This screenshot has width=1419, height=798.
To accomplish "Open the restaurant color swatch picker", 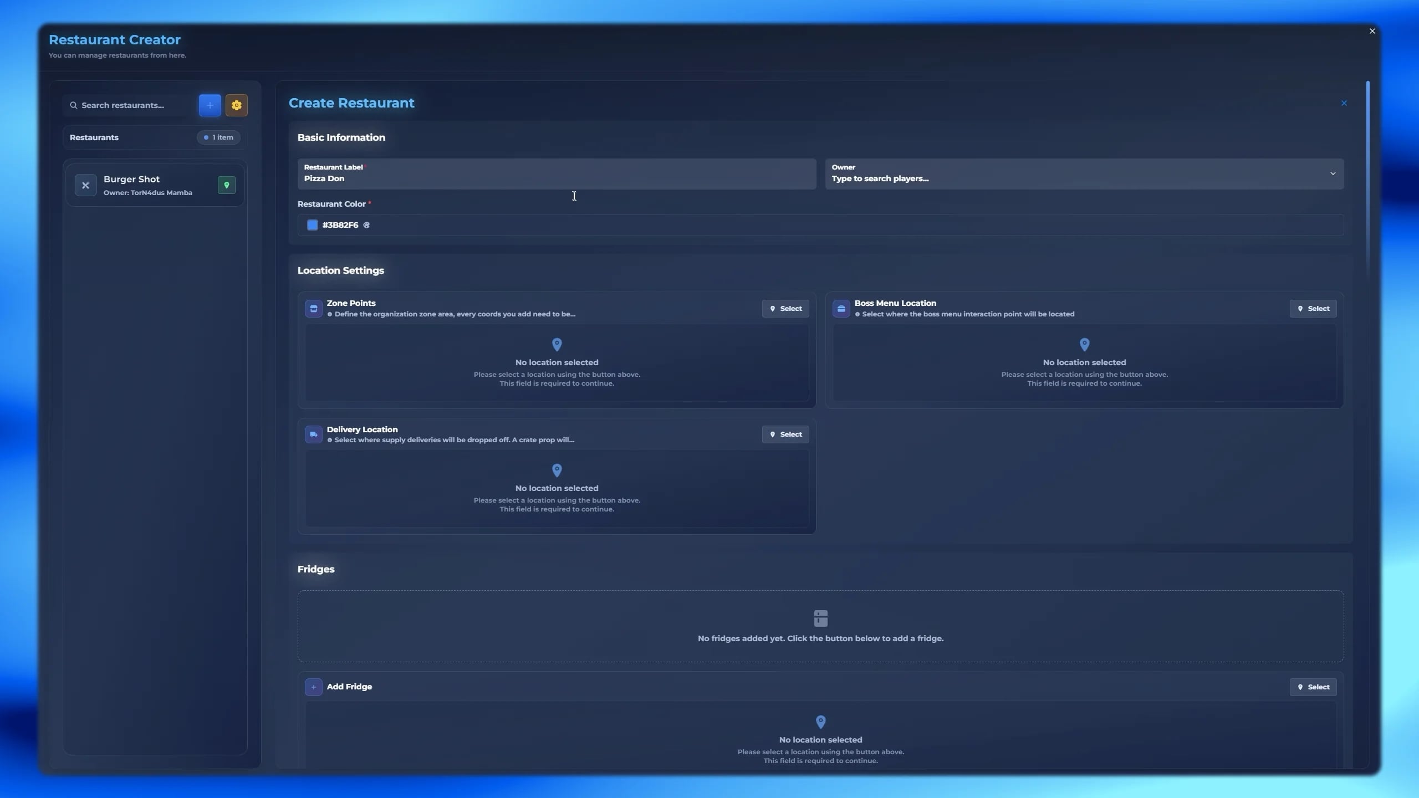I will click(312, 225).
